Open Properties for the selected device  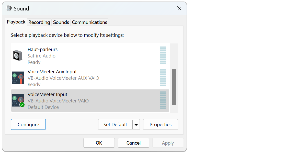pos(161,124)
